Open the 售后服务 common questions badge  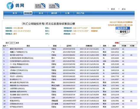tap(40, 6)
